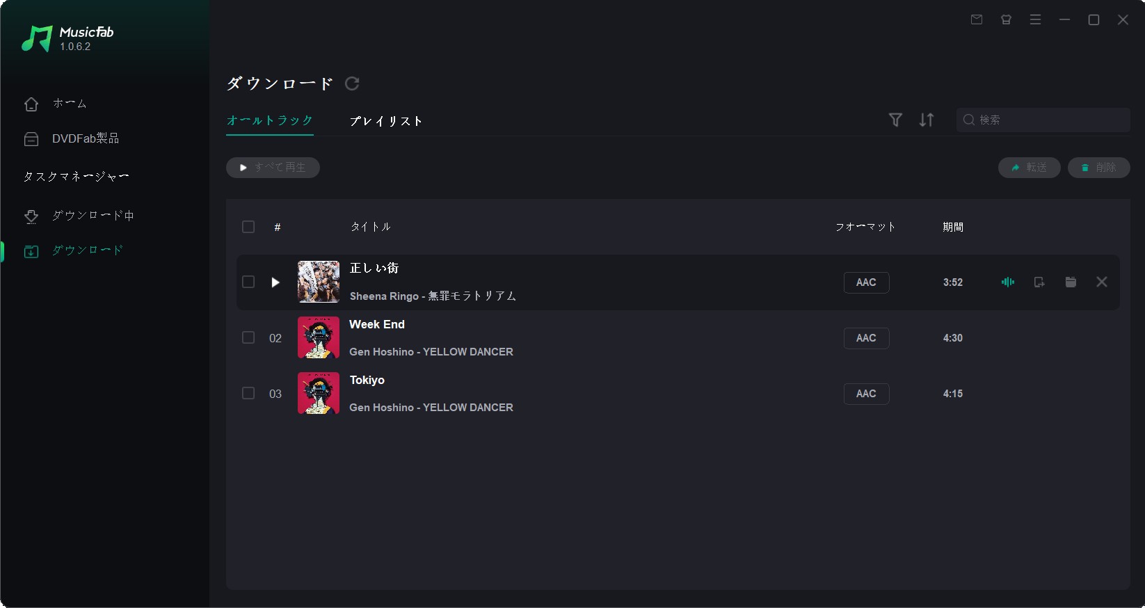
Task: Check the box for Week End
Action: pyautogui.click(x=248, y=337)
